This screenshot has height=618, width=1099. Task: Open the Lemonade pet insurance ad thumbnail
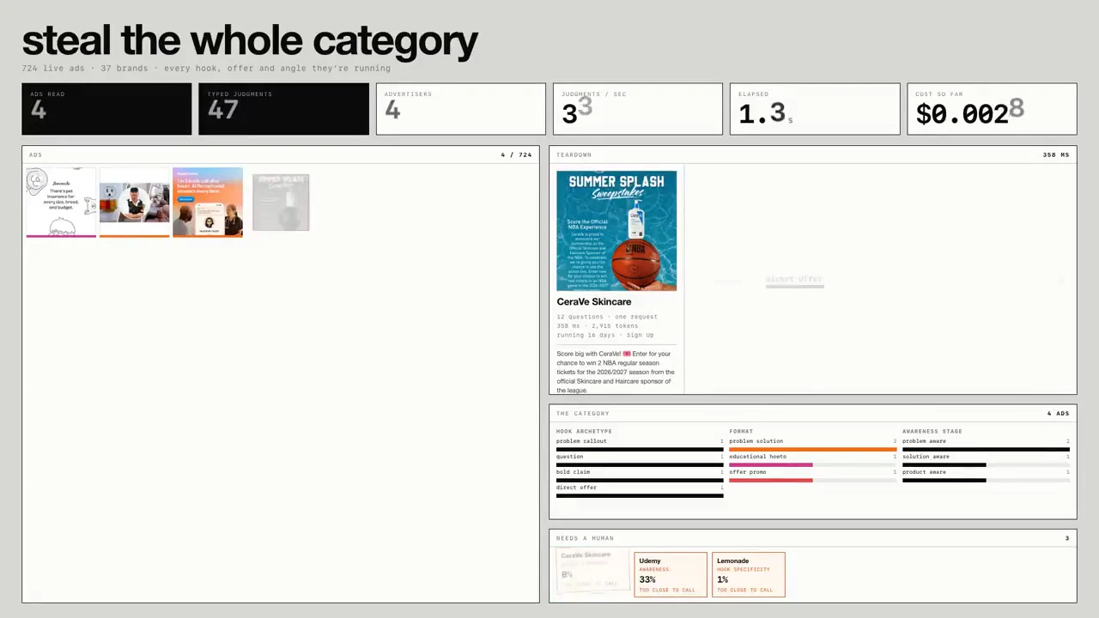point(61,203)
